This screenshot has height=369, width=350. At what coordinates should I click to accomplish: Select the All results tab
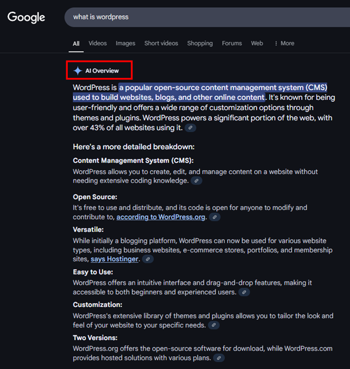click(76, 43)
